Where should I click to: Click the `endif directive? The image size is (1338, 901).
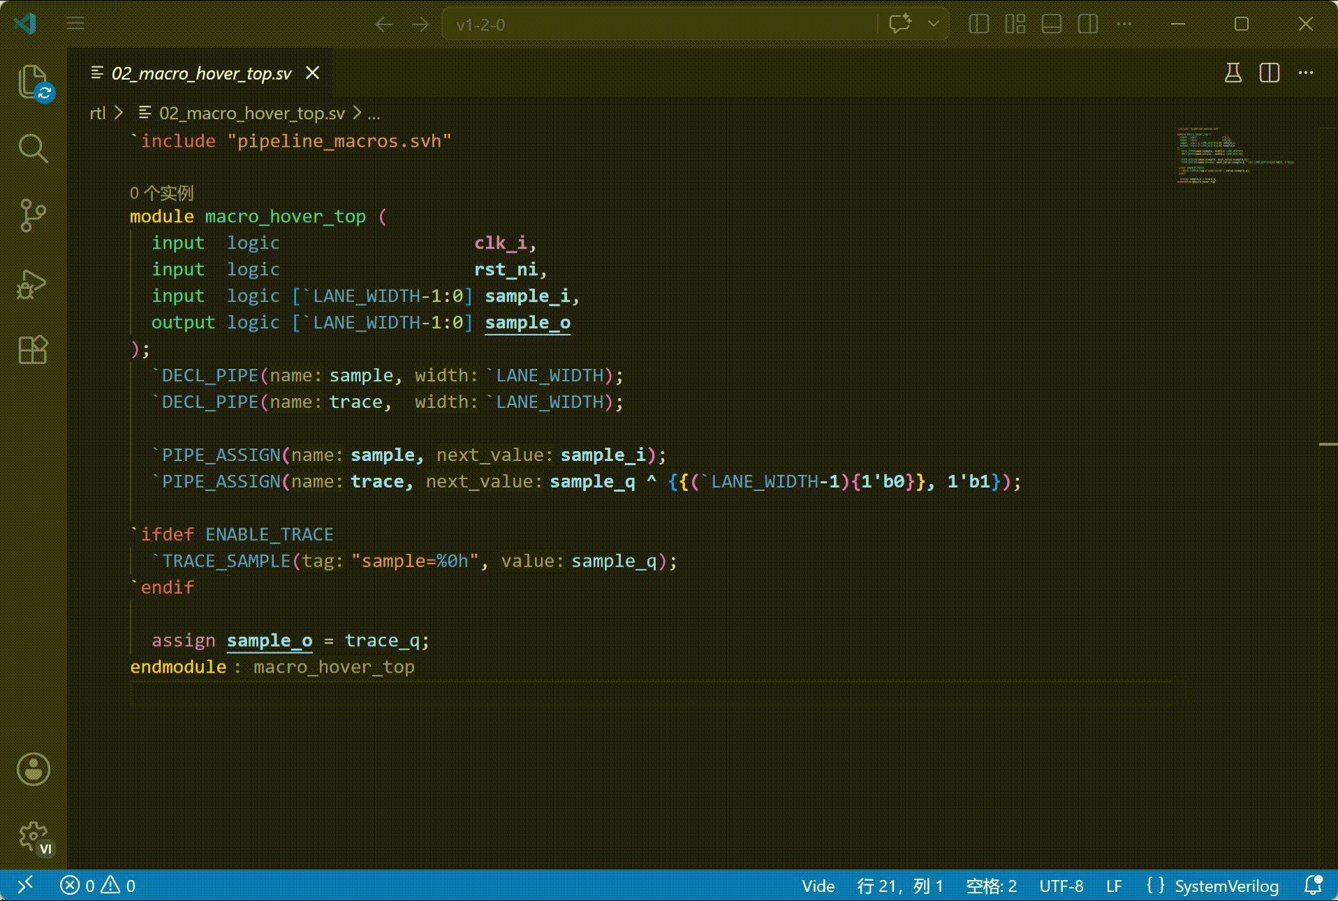[x=162, y=588]
